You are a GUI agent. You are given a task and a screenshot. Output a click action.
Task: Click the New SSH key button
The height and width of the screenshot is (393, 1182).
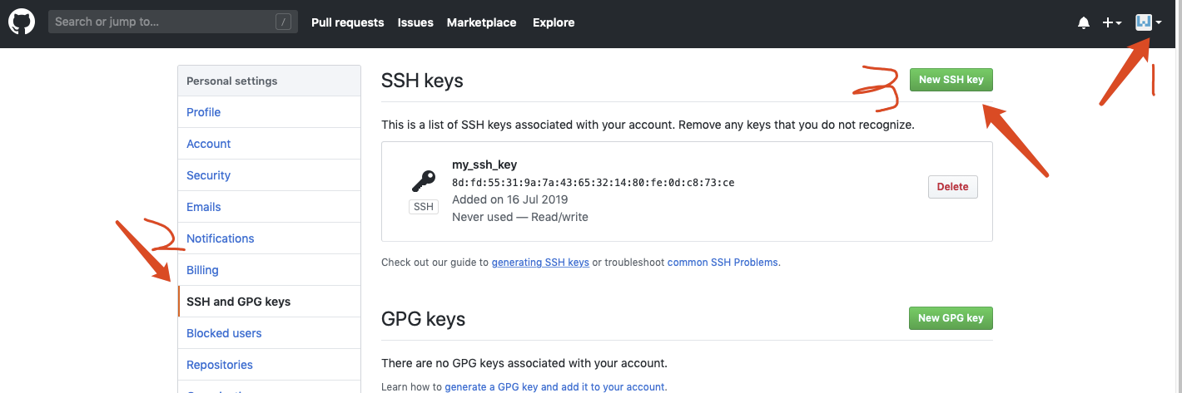pos(951,80)
